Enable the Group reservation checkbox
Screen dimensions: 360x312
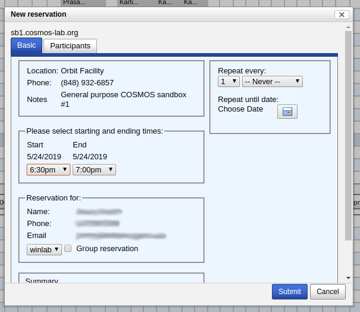68,249
